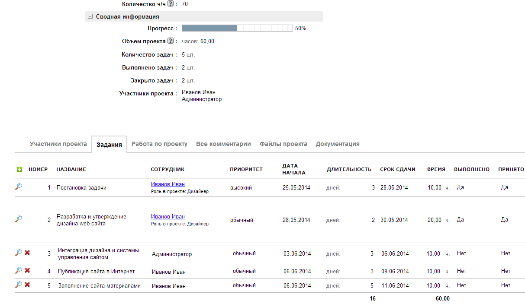Image resolution: width=525 pixels, height=307 pixels.
Task: Click the green add task plus icon
Action: [19, 169]
